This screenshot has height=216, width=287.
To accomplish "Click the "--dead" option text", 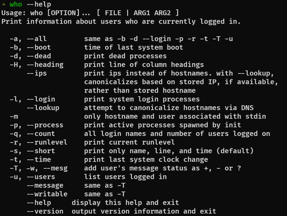I will click(39, 56).
